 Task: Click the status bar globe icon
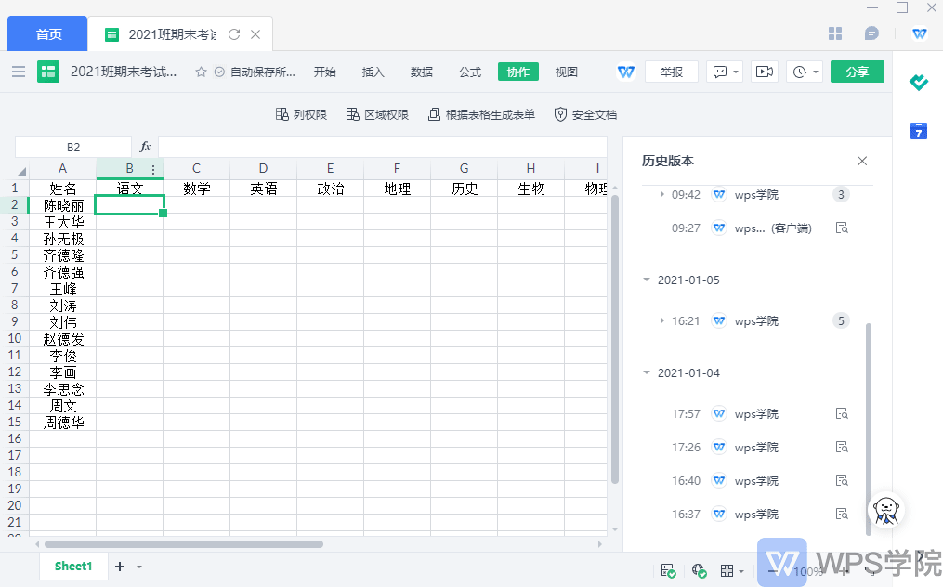pyautogui.click(x=699, y=570)
